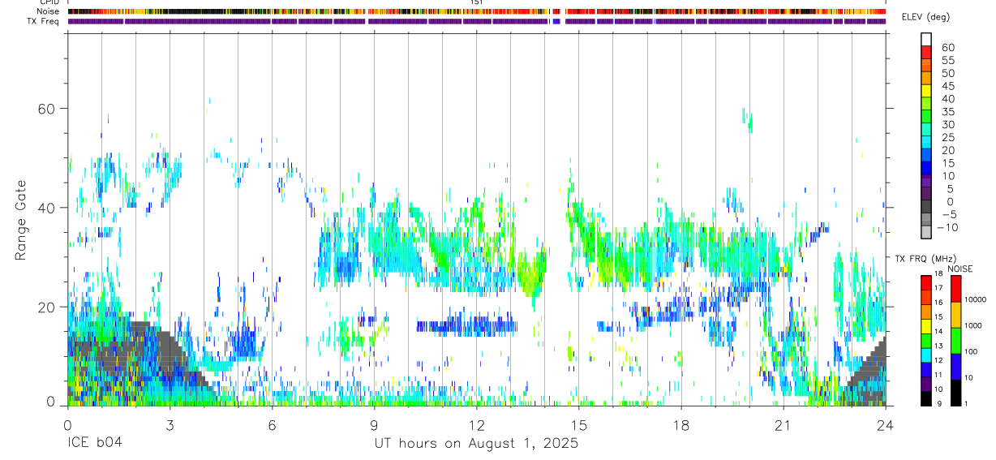Viewport: 996px width, 460px height.
Task: Select the 11 label on TX FRQ scale
Action: click(940, 376)
